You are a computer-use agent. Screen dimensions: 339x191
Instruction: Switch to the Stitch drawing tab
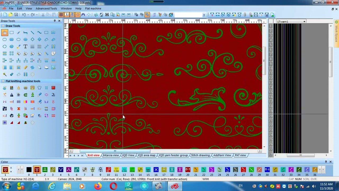coord(200,155)
